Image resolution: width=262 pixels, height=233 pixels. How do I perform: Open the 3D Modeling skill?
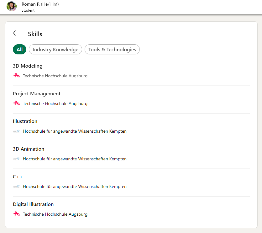(28, 66)
